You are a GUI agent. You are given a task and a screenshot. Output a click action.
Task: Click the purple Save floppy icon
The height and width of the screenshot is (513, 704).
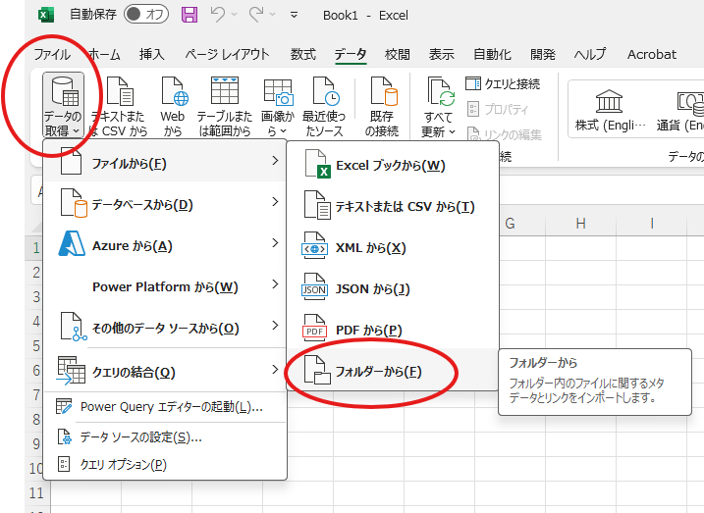click(x=190, y=15)
